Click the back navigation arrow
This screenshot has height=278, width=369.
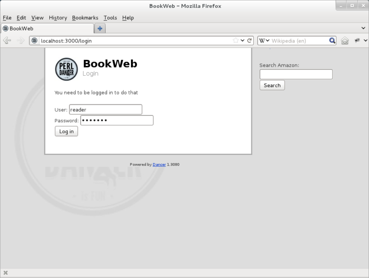click(7, 41)
